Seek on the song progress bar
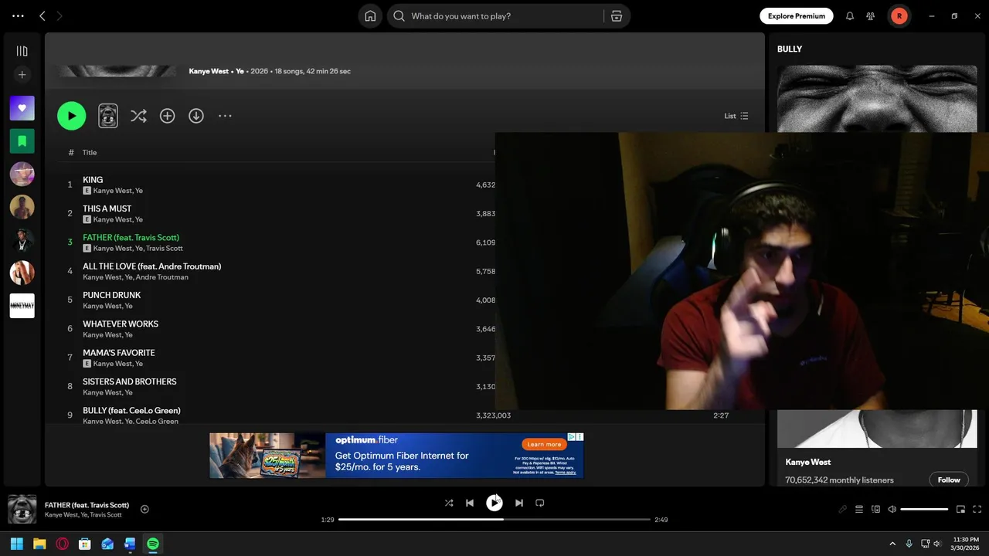 coord(494,520)
